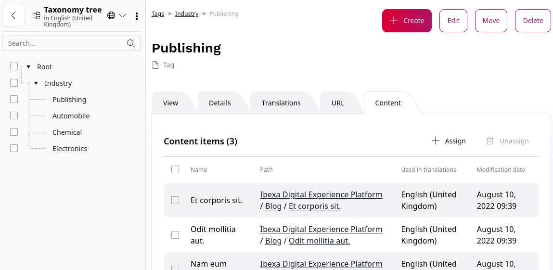Click the taxonomy tree hierarchy icon
Screen dimensions: 553x270
click(36, 15)
